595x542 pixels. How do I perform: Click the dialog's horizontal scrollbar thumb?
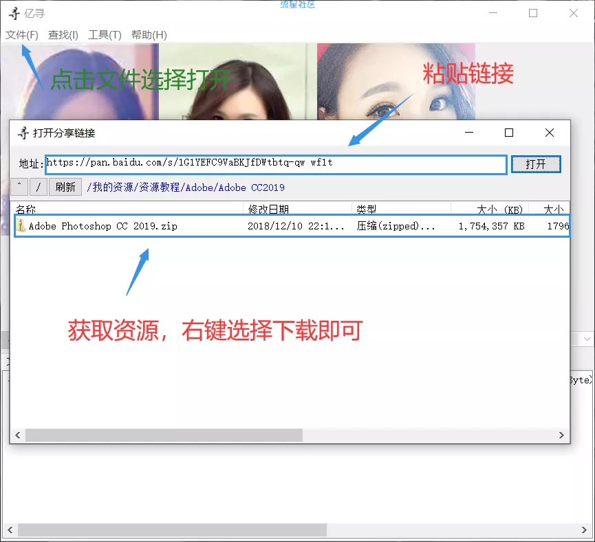click(x=164, y=435)
